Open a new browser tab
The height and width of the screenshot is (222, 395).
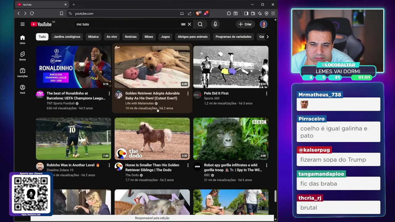click(73, 4)
